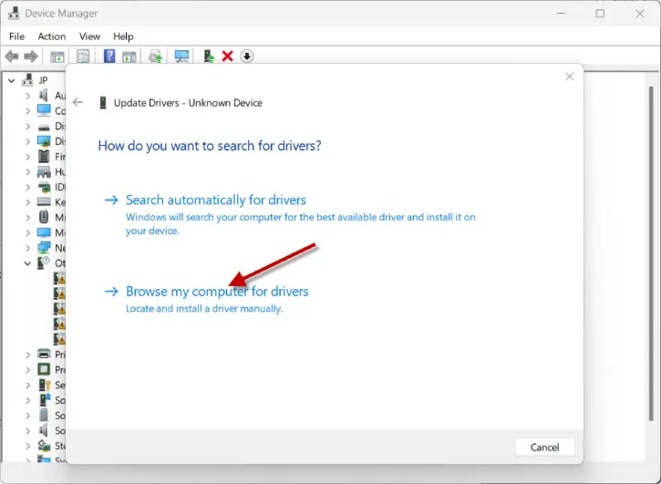Click the Back arrow in Device Manager toolbar
This screenshot has width=661, height=484.
[12, 57]
